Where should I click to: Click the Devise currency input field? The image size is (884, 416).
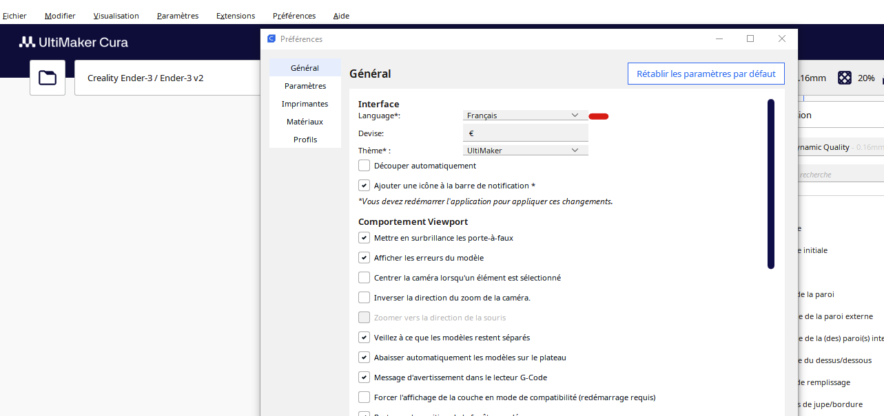point(525,133)
